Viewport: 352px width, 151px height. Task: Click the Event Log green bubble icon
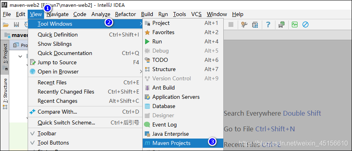click(x=147, y=124)
